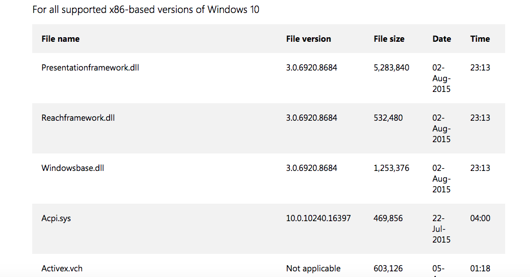This screenshot has height=277, width=530.
Task: Click the heading about x86-based Windows 10 versions
Action: coord(146,10)
